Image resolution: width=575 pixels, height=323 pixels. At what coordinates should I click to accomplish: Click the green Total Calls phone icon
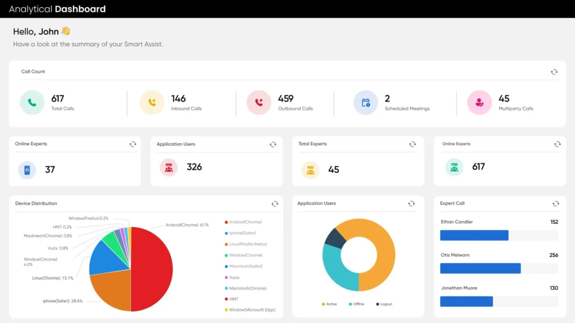tap(33, 103)
